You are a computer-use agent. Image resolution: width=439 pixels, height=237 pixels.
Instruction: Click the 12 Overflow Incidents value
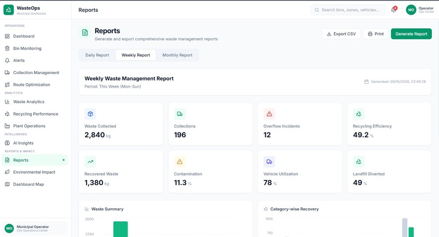pos(267,135)
